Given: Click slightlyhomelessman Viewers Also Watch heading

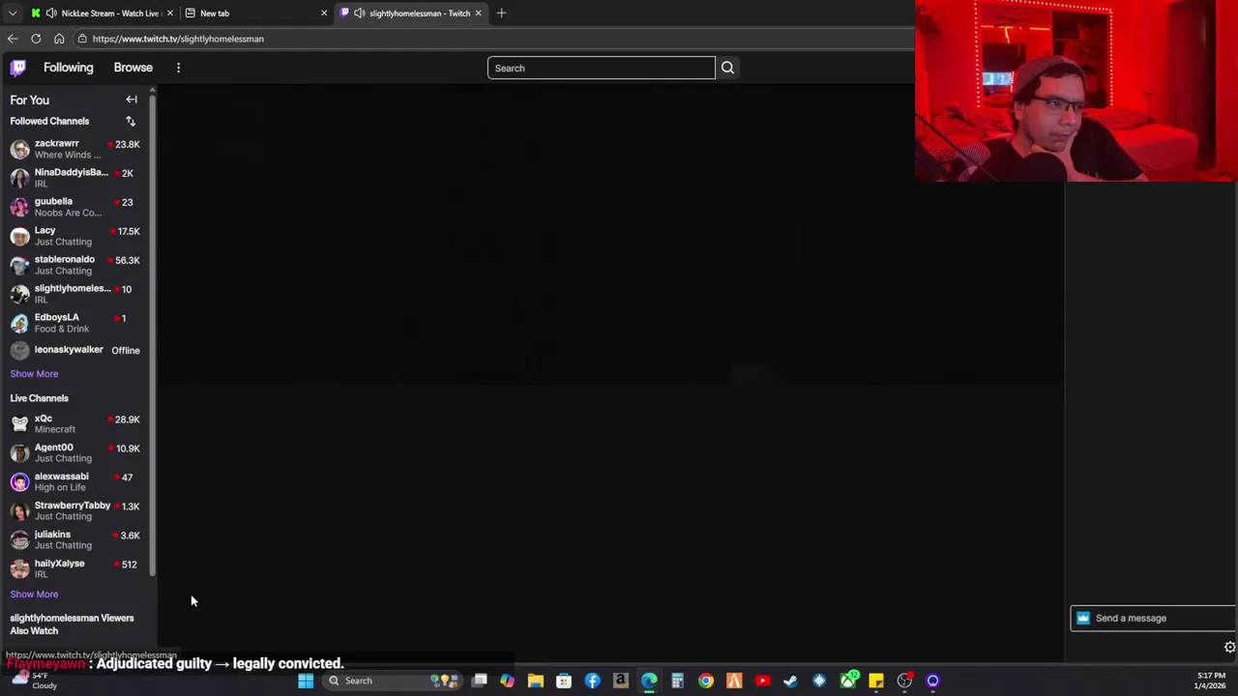Looking at the screenshot, I should tap(72, 623).
